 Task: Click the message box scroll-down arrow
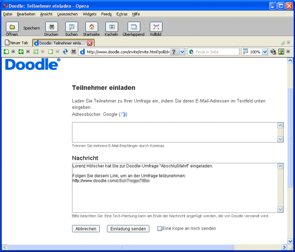pos(280,209)
